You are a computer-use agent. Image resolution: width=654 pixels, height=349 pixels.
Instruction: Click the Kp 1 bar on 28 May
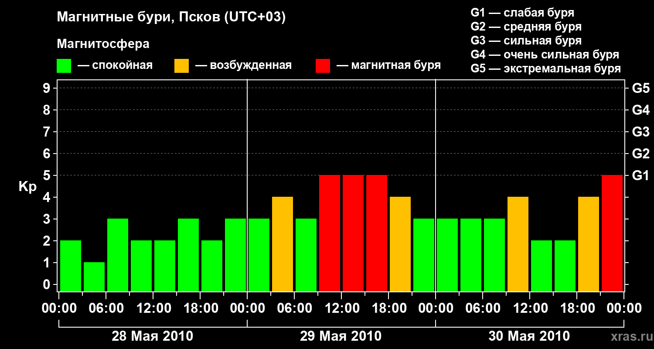pyautogui.click(x=94, y=277)
